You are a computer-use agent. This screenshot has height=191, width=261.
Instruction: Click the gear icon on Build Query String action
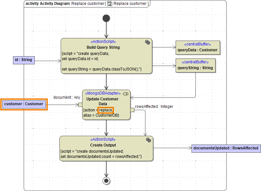148,42
